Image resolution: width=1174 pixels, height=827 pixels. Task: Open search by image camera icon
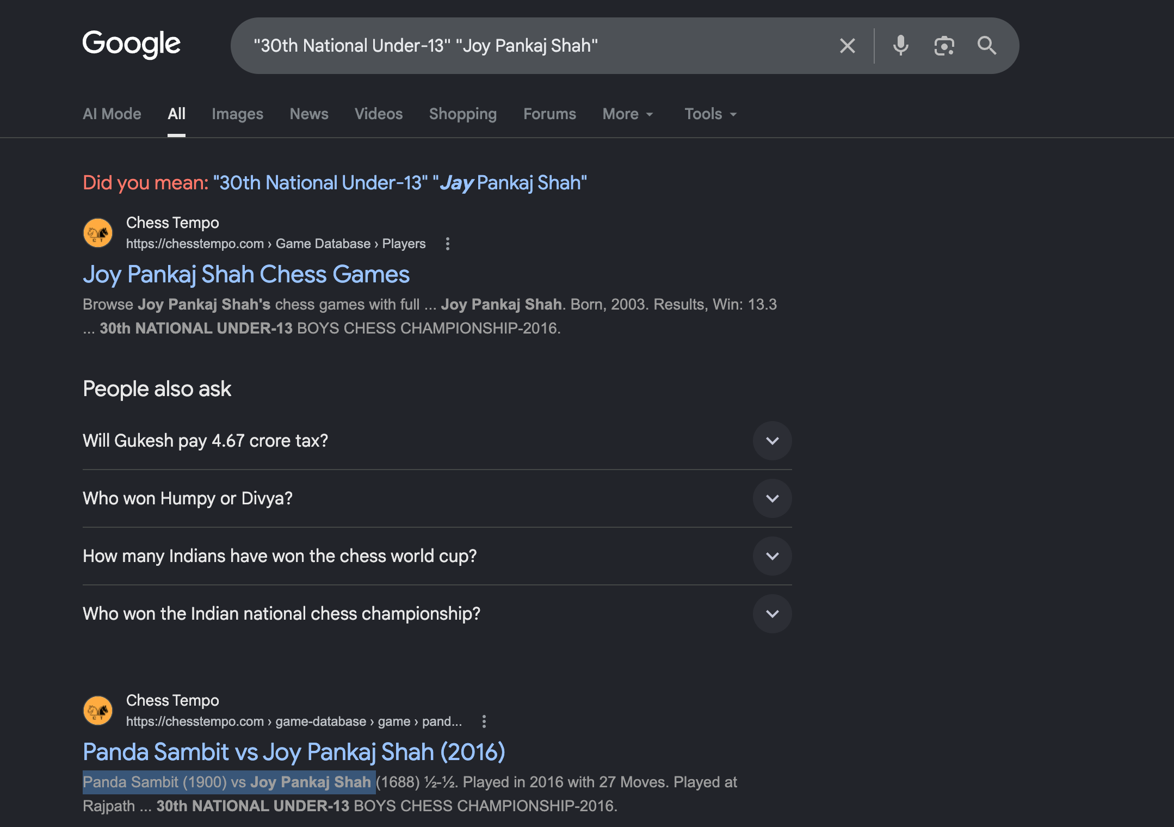click(944, 46)
